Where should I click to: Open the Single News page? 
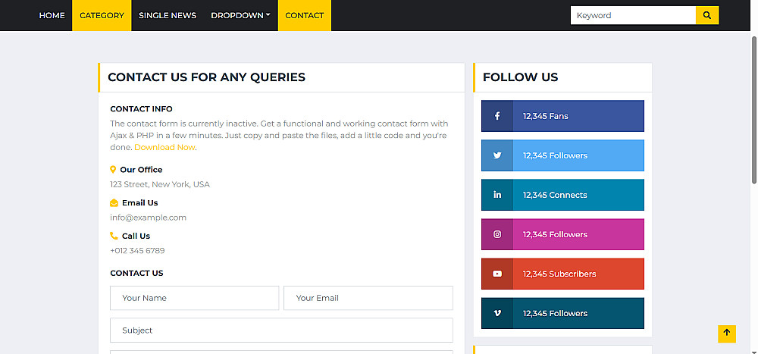point(168,15)
